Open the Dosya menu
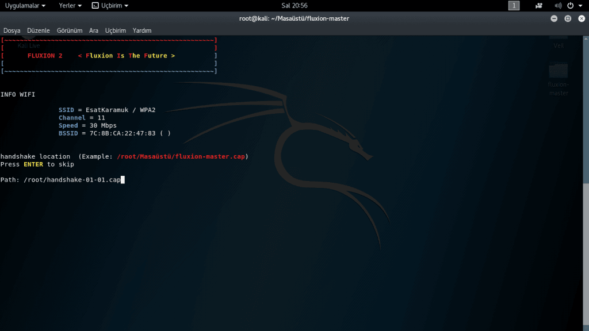 [x=12, y=30]
